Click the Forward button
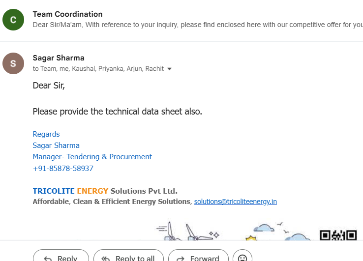 pyautogui.click(x=198, y=255)
